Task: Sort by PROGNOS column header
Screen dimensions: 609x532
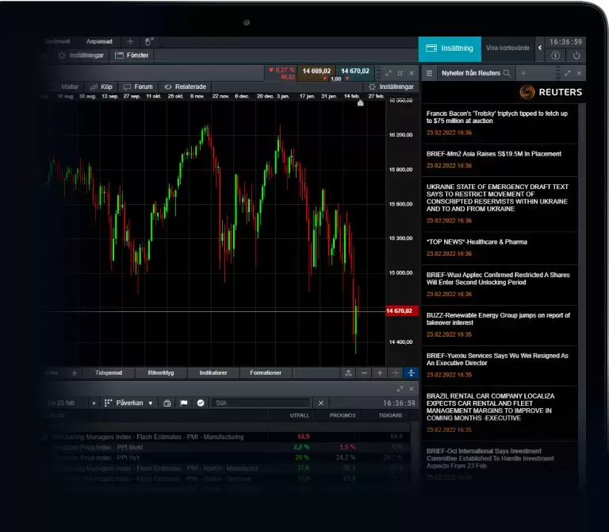Action: (x=343, y=415)
